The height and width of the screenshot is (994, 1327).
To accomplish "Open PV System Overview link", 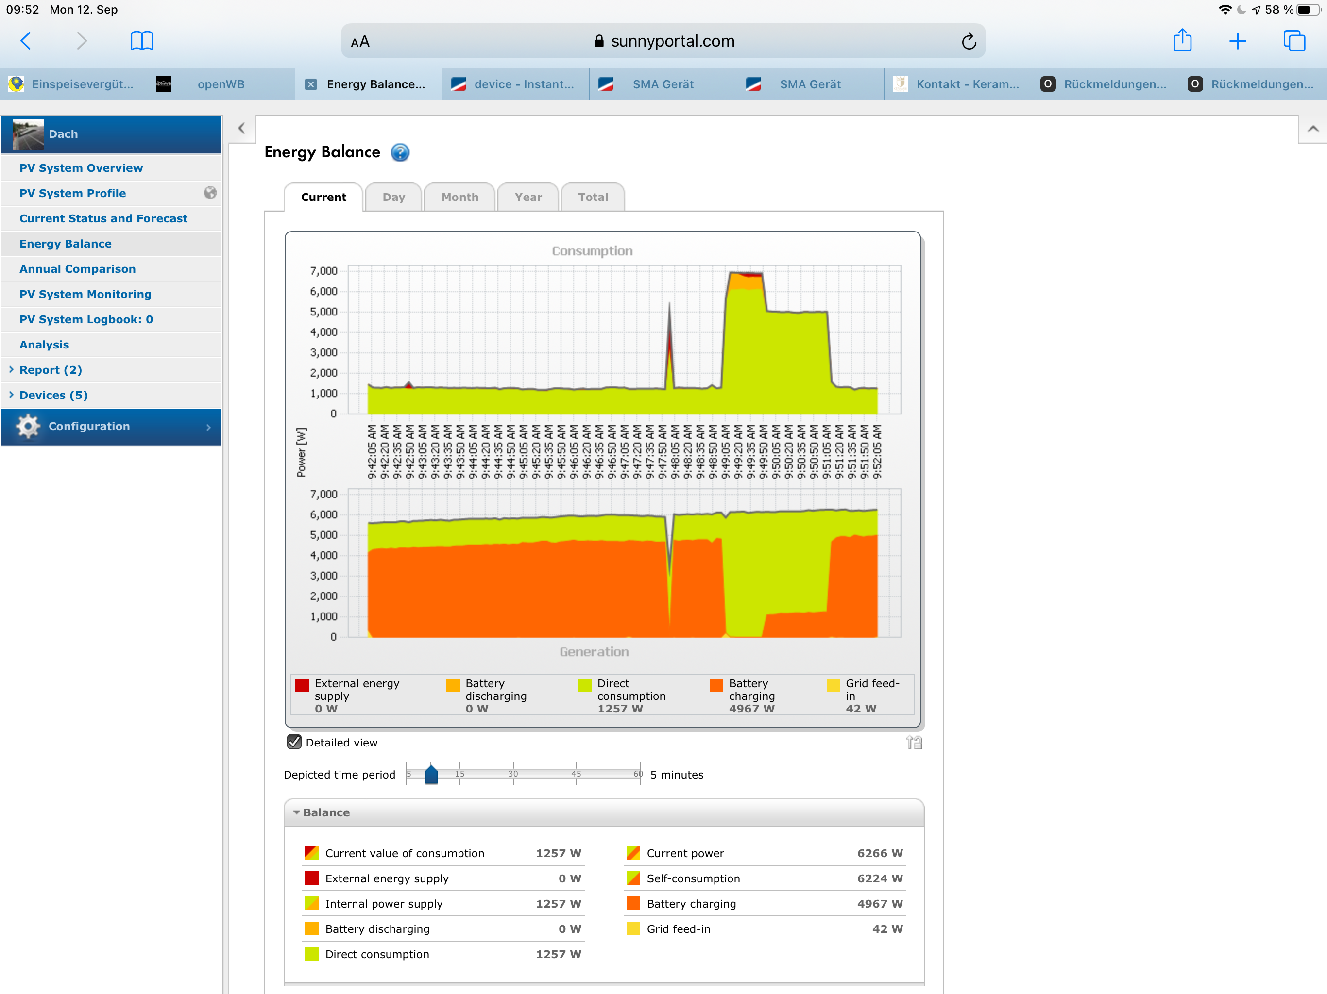I will click(x=81, y=168).
